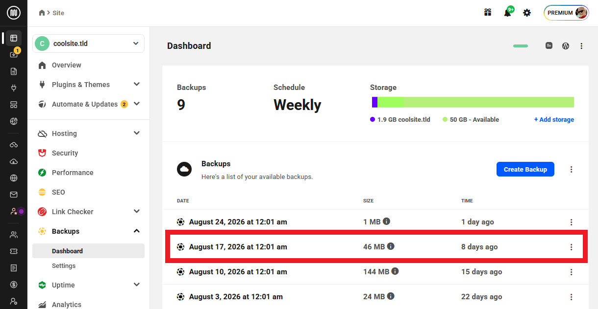This screenshot has height=309, width=598.
Task: Open the ticket icon in dark sidebar
Action: pos(14,251)
